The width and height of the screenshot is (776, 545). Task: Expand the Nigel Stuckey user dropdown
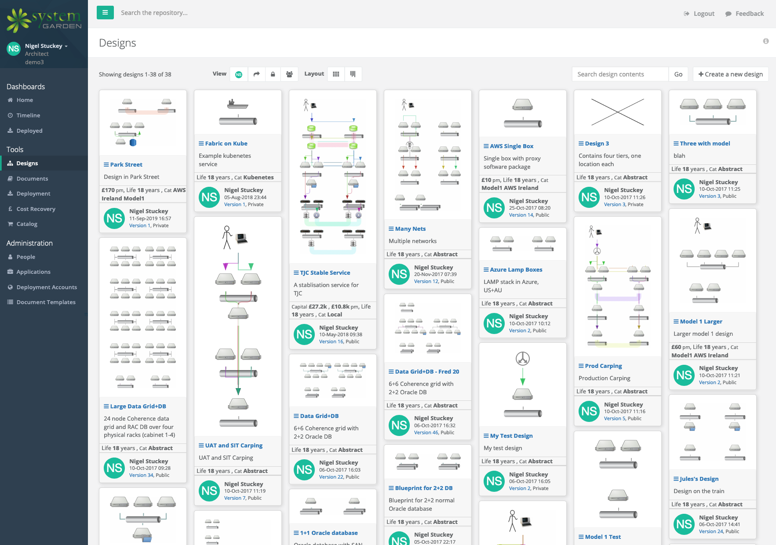[46, 46]
